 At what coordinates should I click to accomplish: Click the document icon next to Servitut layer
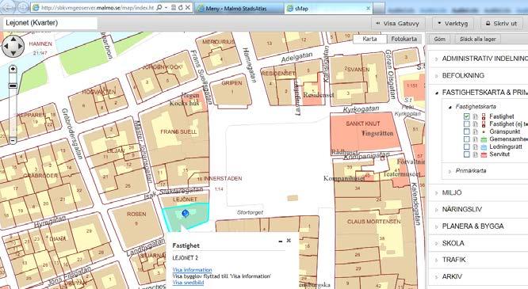475,154
